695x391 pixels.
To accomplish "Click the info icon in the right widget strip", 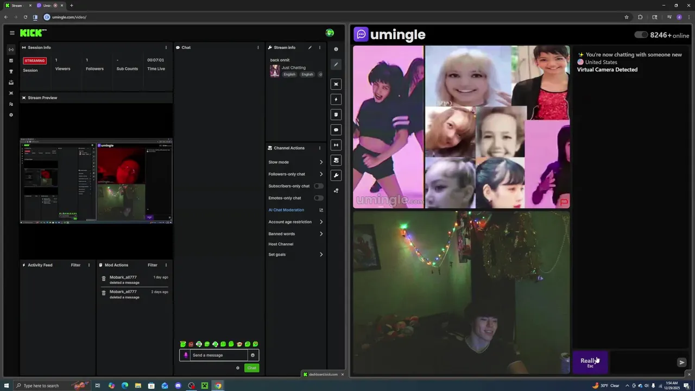I will point(336,49).
